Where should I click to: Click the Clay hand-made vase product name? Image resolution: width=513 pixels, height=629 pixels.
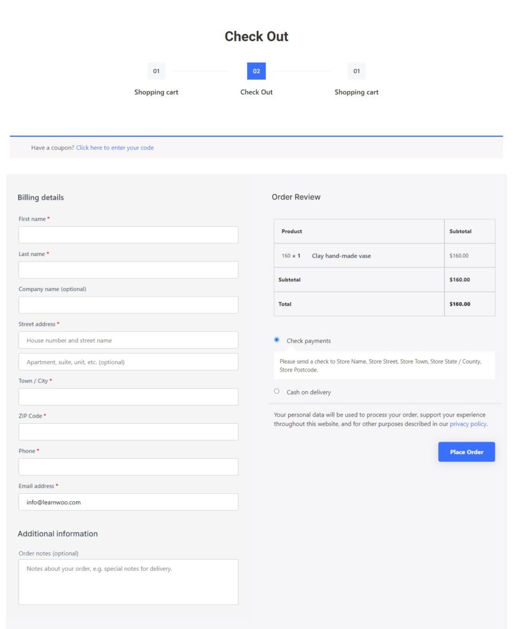342,256
